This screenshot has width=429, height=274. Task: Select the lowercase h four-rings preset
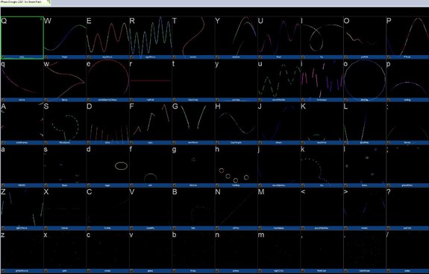tap(236, 165)
